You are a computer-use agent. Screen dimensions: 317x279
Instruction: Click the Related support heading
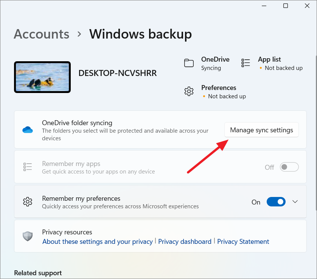(x=38, y=273)
